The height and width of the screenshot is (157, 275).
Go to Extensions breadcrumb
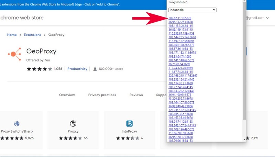[x=32, y=35]
